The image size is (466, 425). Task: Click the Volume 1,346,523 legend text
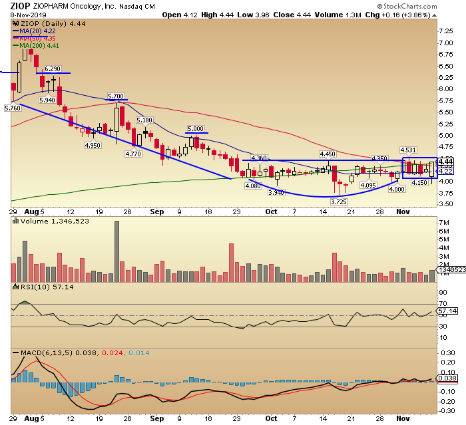pyautogui.click(x=55, y=221)
